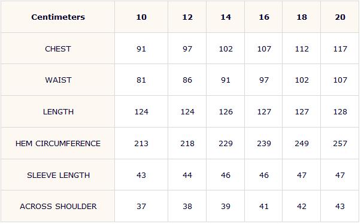Select across shoulder value 41
The image size is (361, 224).
(264, 206)
